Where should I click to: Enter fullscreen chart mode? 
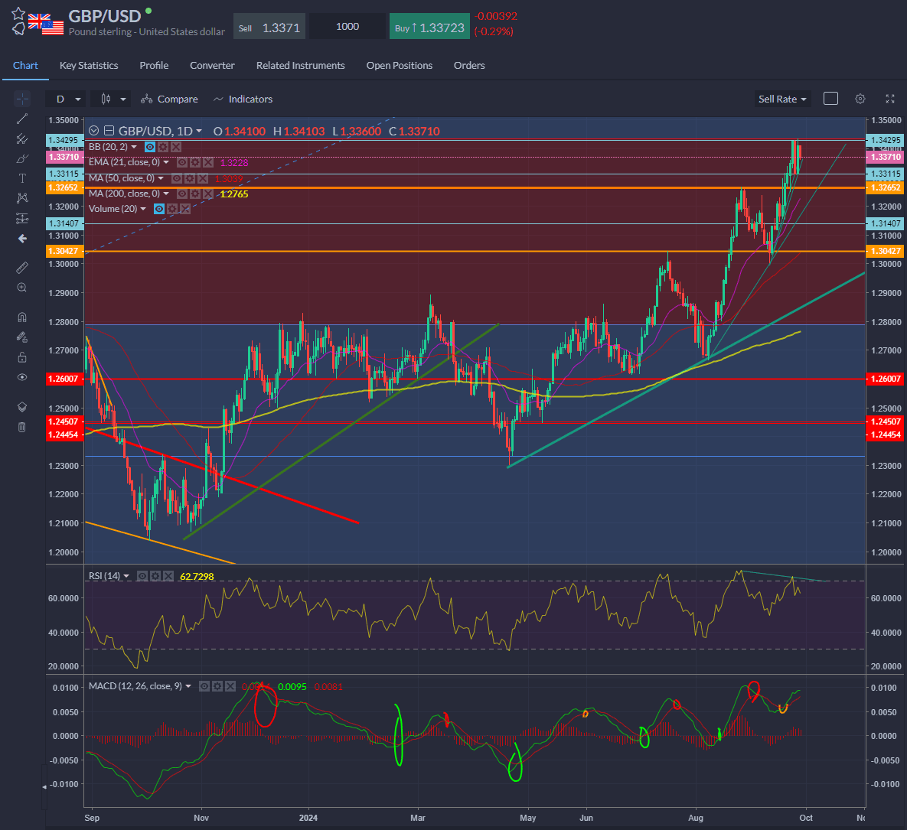point(889,99)
